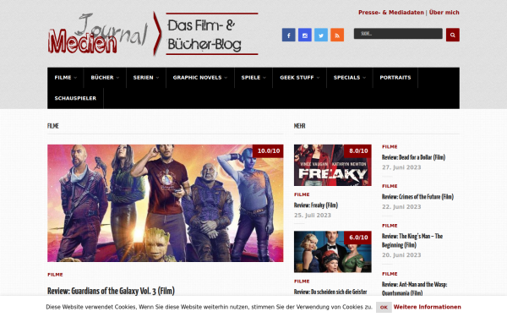Click Filme category above Ant-Man review
Screen dimensions: 507x317
pos(390,274)
